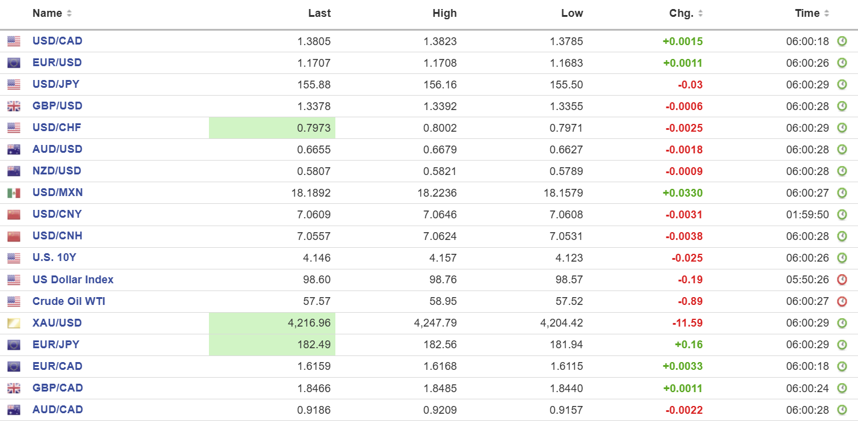Click the Australia flag icon beside AUD/CAD
The width and height of the screenshot is (858, 421).
(14, 410)
